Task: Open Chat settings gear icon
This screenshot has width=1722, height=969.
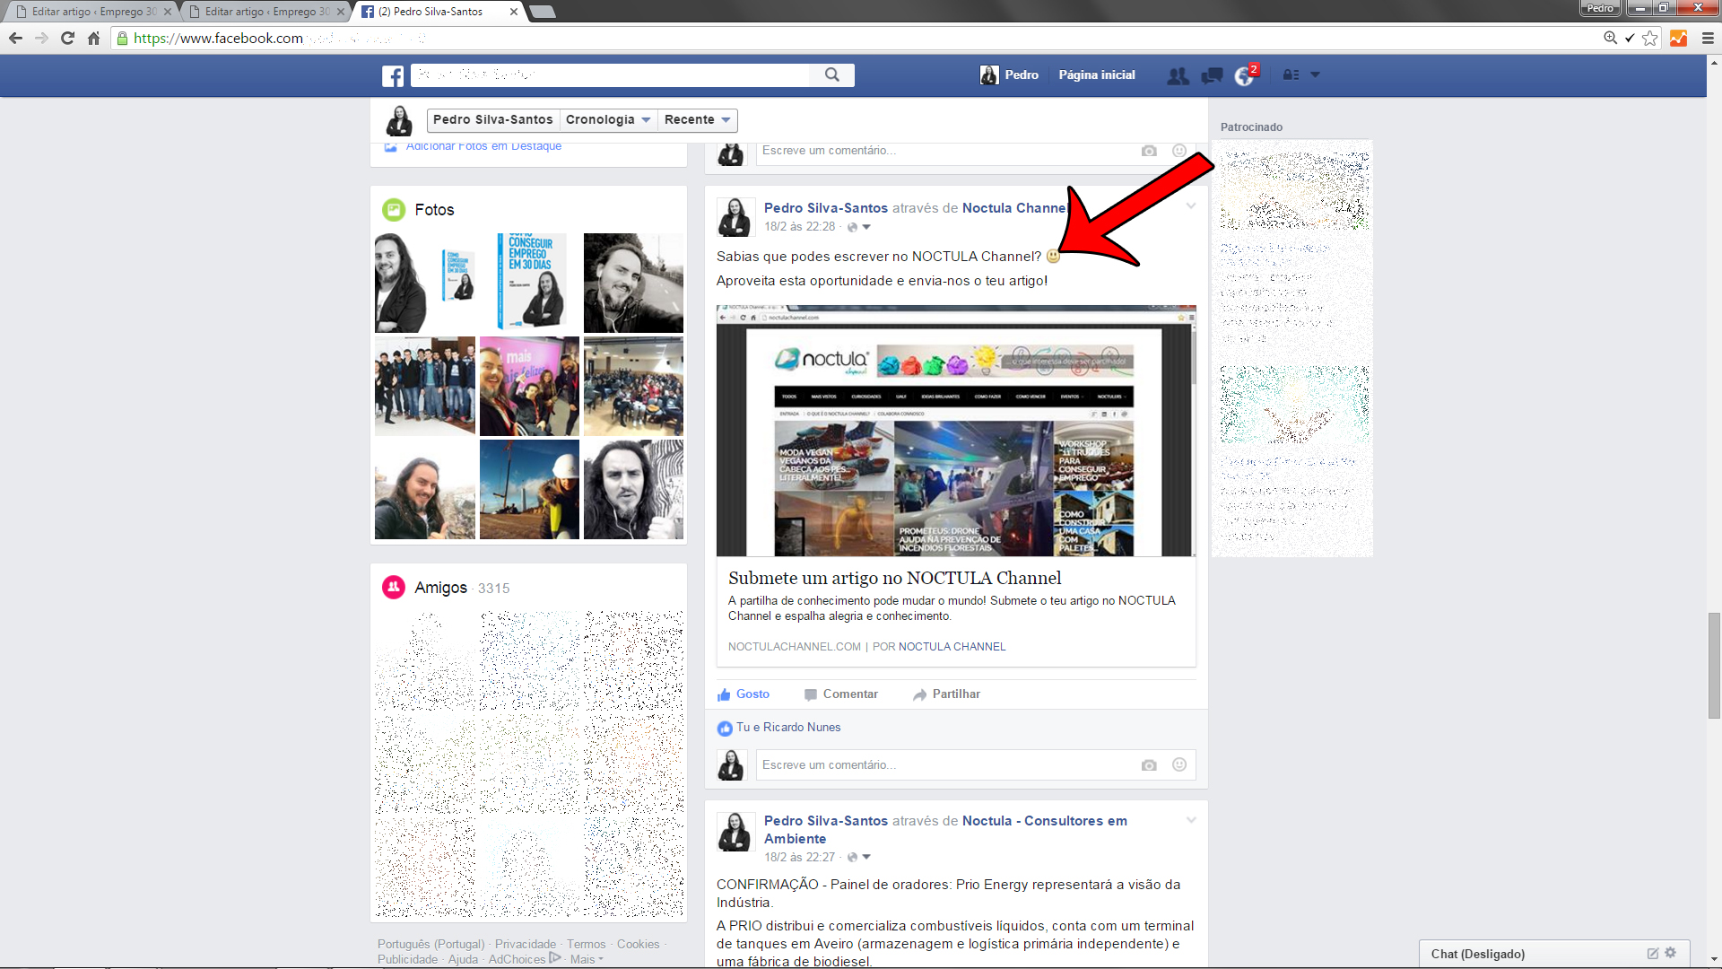Action: (1670, 953)
